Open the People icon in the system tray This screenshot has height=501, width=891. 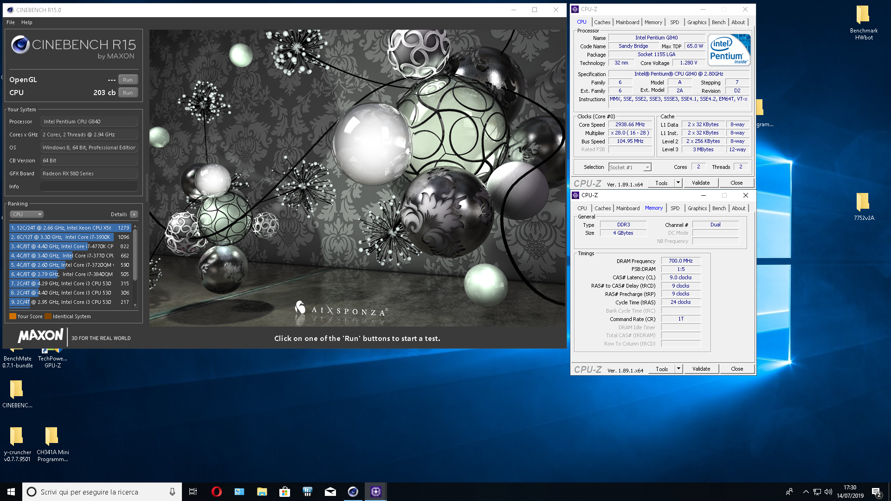click(x=789, y=492)
